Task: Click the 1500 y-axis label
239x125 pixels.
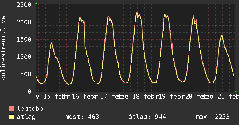Action: click(24, 40)
